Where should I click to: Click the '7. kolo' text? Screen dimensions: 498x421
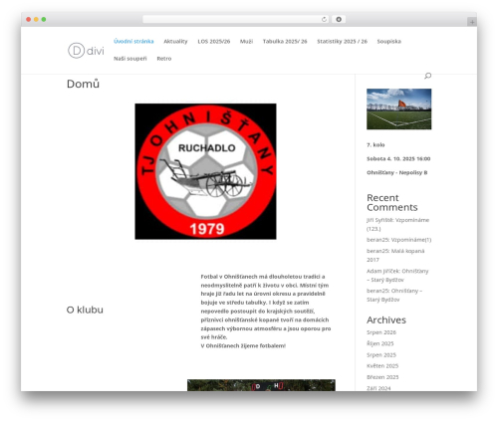click(x=375, y=144)
